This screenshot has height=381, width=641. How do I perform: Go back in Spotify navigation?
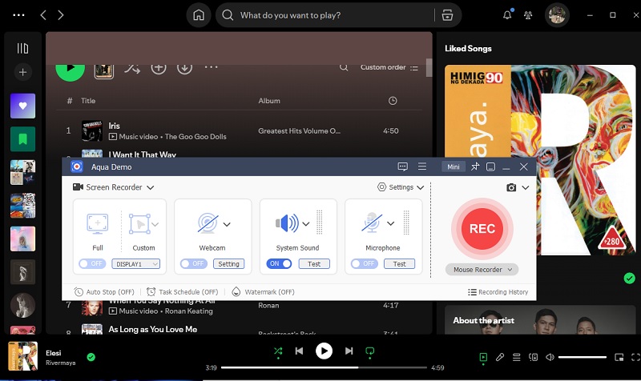(43, 15)
